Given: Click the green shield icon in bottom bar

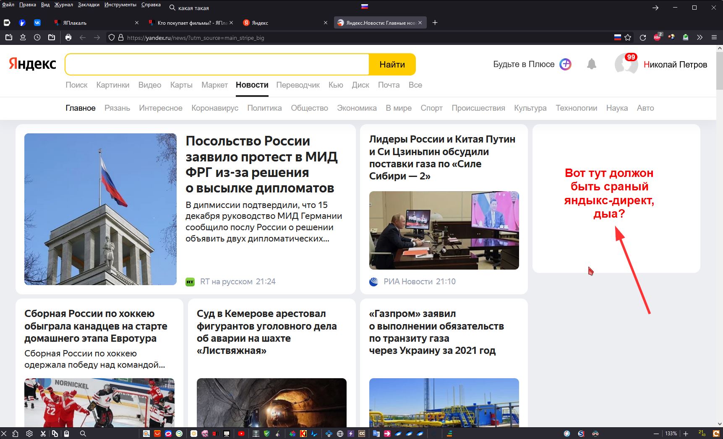Looking at the screenshot, I should 267,434.
